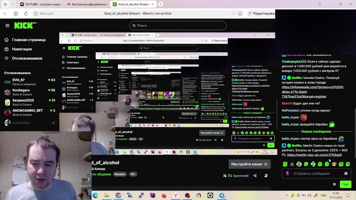Screen dimensions: 356x200
Task: Open File Explorer from the taskbar
Action: pos(107,196)
